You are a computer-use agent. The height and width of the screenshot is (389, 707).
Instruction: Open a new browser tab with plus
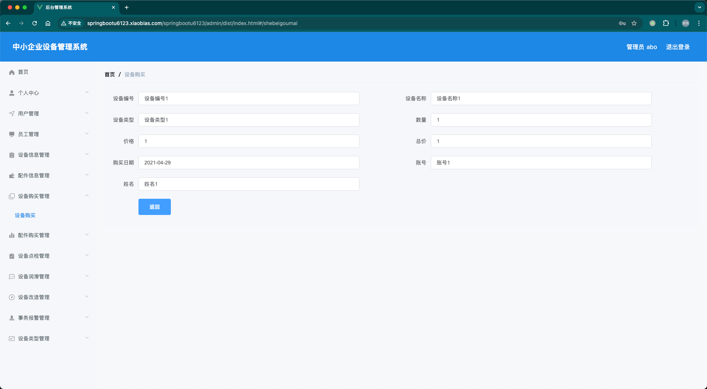click(x=127, y=7)
